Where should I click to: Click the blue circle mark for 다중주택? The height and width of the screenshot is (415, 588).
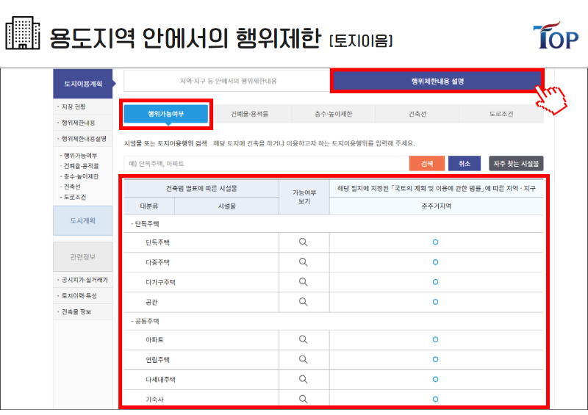tap(435, 262)
